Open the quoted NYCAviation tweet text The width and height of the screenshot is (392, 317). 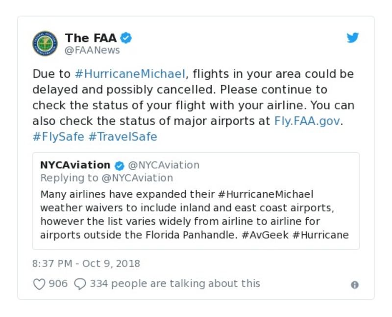click(194, 214)
